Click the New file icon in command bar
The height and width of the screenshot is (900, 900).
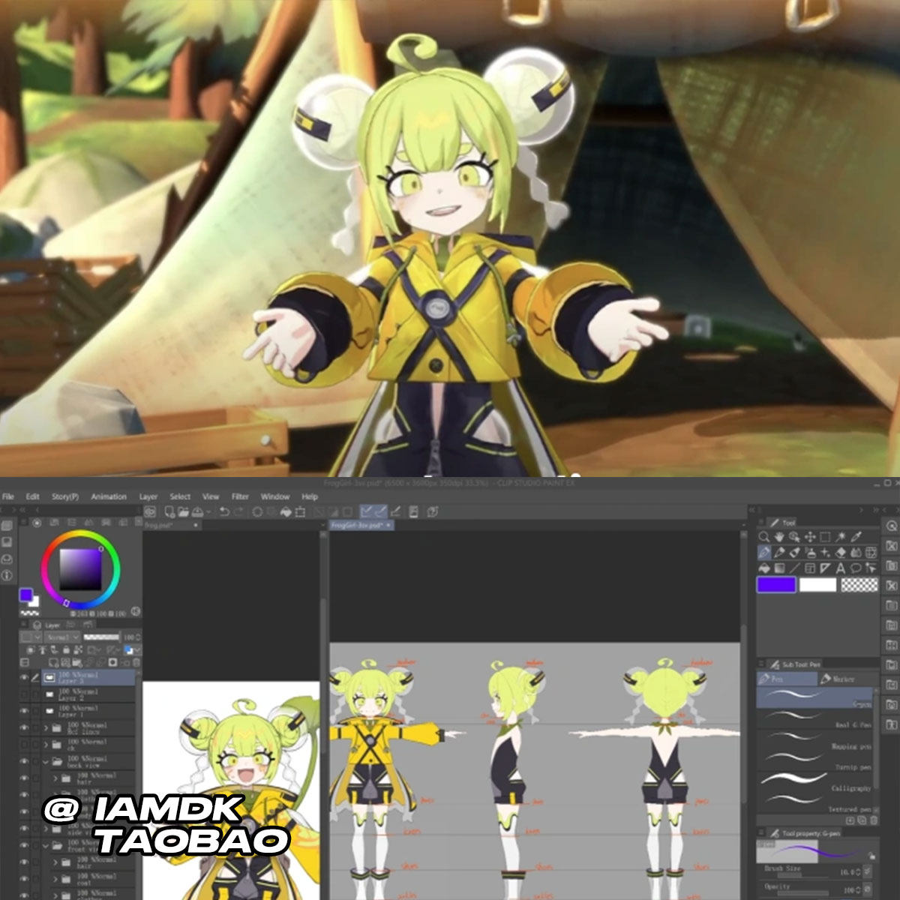(169, 511)
